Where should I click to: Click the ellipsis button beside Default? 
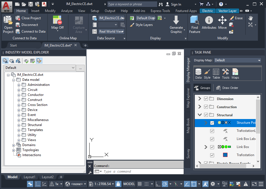click(x=80, y=68)
